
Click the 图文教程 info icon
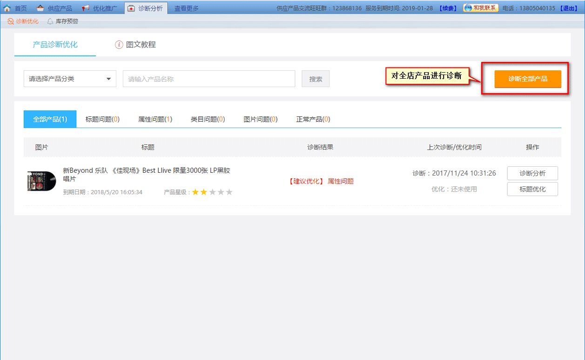[x=119, y=45]
